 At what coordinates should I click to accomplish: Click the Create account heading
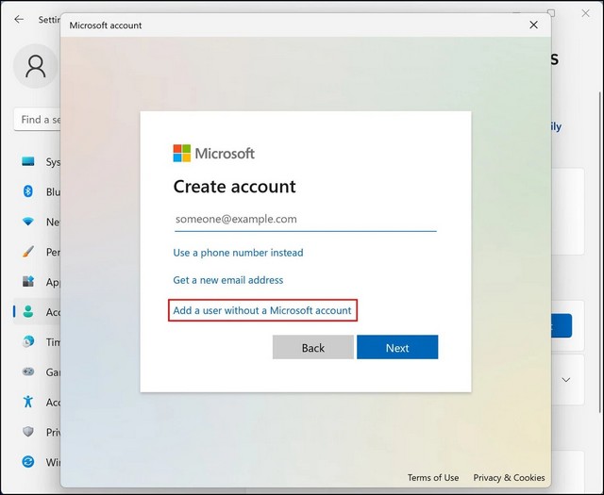click(x=234, y=187)
